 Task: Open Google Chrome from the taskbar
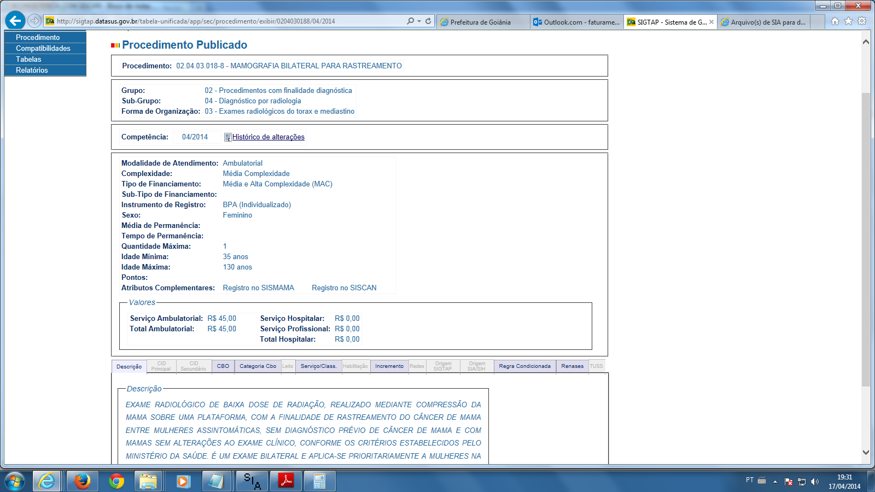tap(115, 481)
